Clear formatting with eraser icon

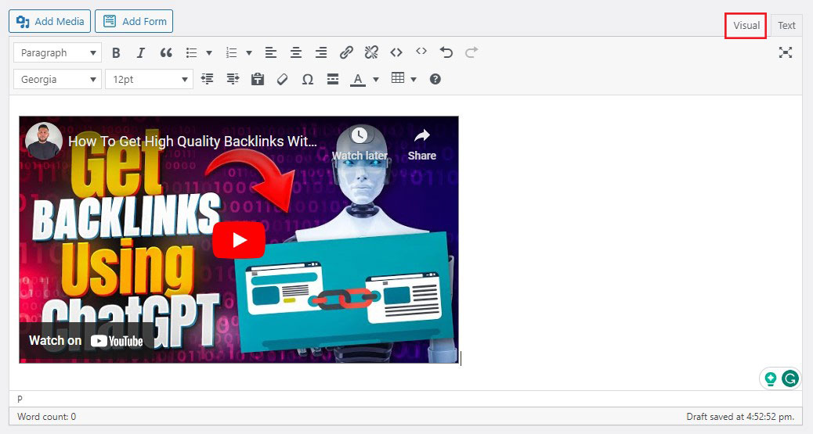282,79
